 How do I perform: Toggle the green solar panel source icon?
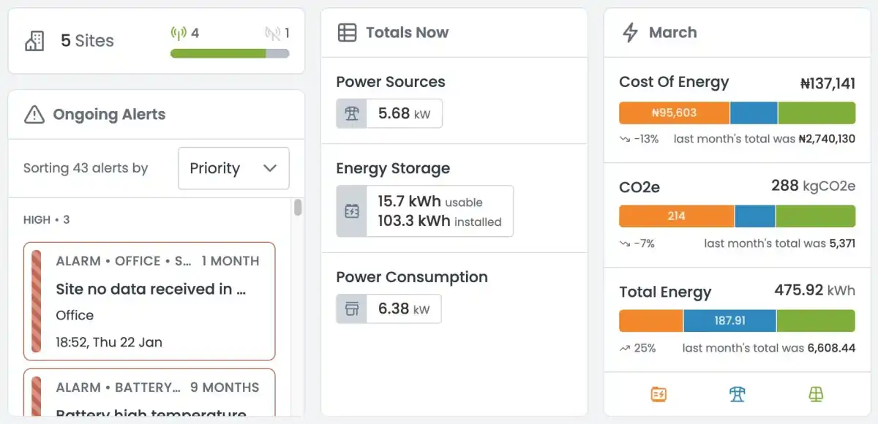click(x=816, y=395)
